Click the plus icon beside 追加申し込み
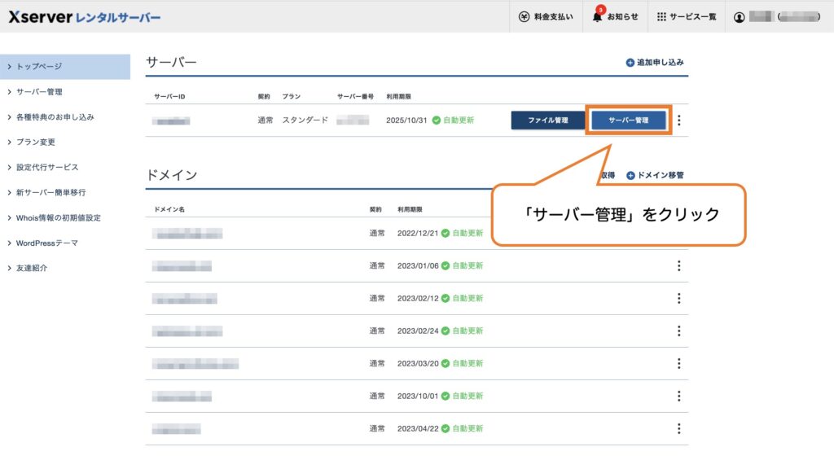Screen dimensions: 834x469 tap(632, 63)
